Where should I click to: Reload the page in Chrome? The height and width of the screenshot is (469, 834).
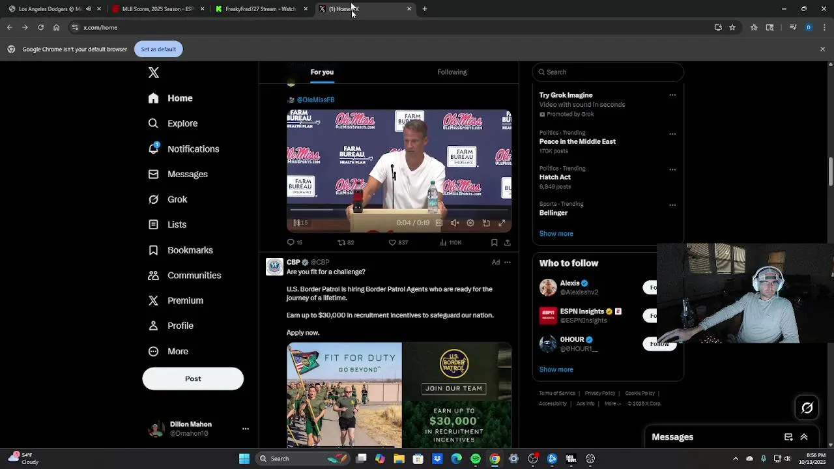point(40,27)
